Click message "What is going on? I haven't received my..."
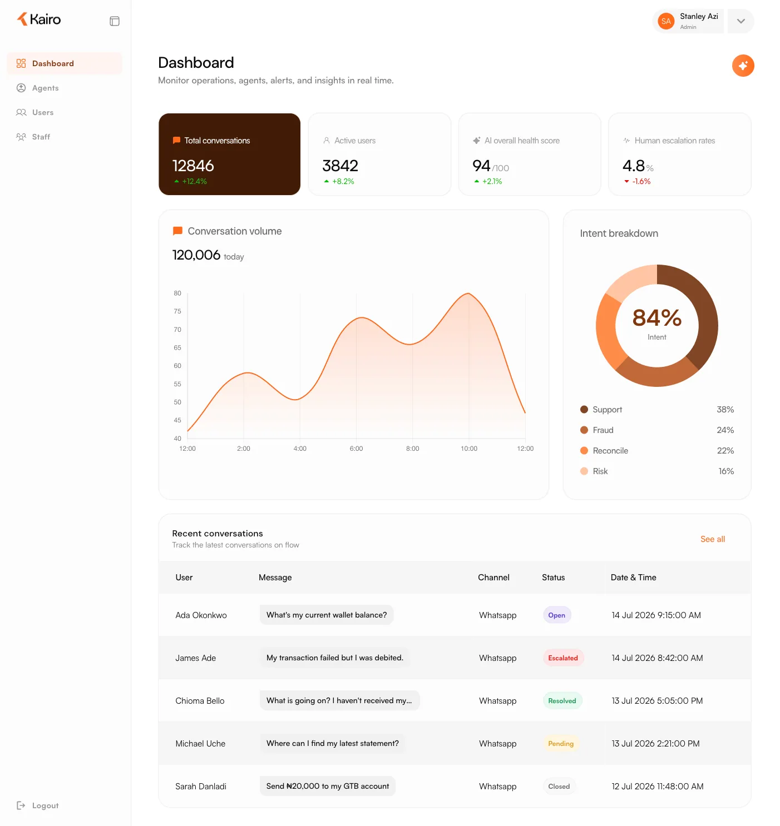The height and width of the screenshot is (826, 780). pyautogui.click(x=339, y=700)
